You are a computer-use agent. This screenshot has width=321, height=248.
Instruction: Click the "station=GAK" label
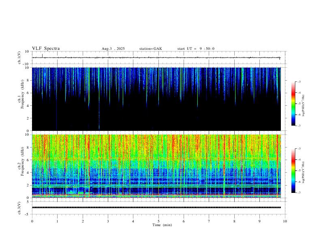(x=150, y=49)
